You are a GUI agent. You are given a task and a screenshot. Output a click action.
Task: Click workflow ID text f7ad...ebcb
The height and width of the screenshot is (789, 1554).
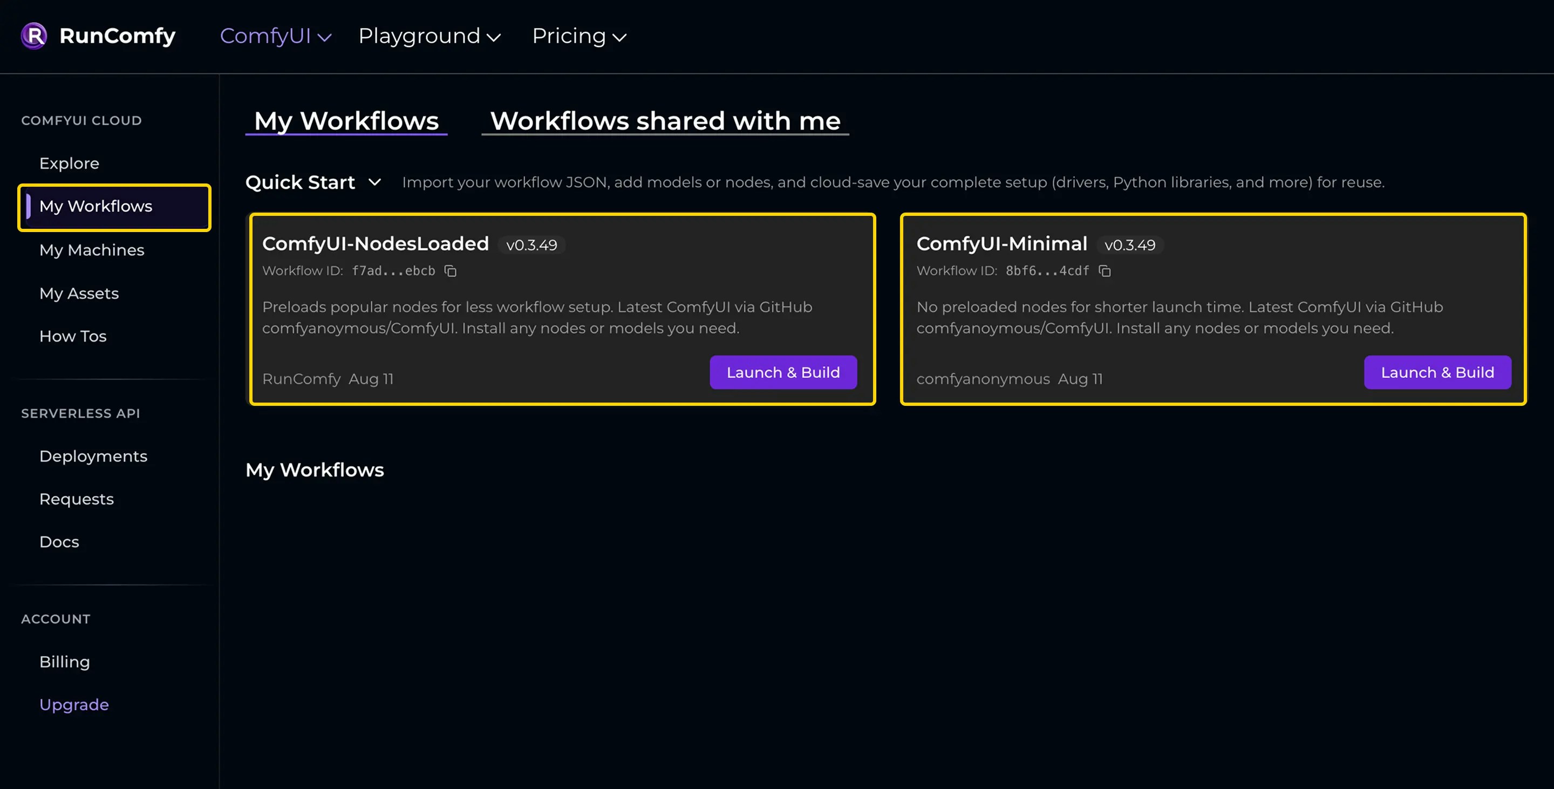393,271
